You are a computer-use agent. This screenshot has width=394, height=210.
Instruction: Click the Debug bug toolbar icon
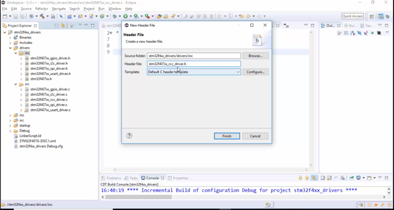115,16
